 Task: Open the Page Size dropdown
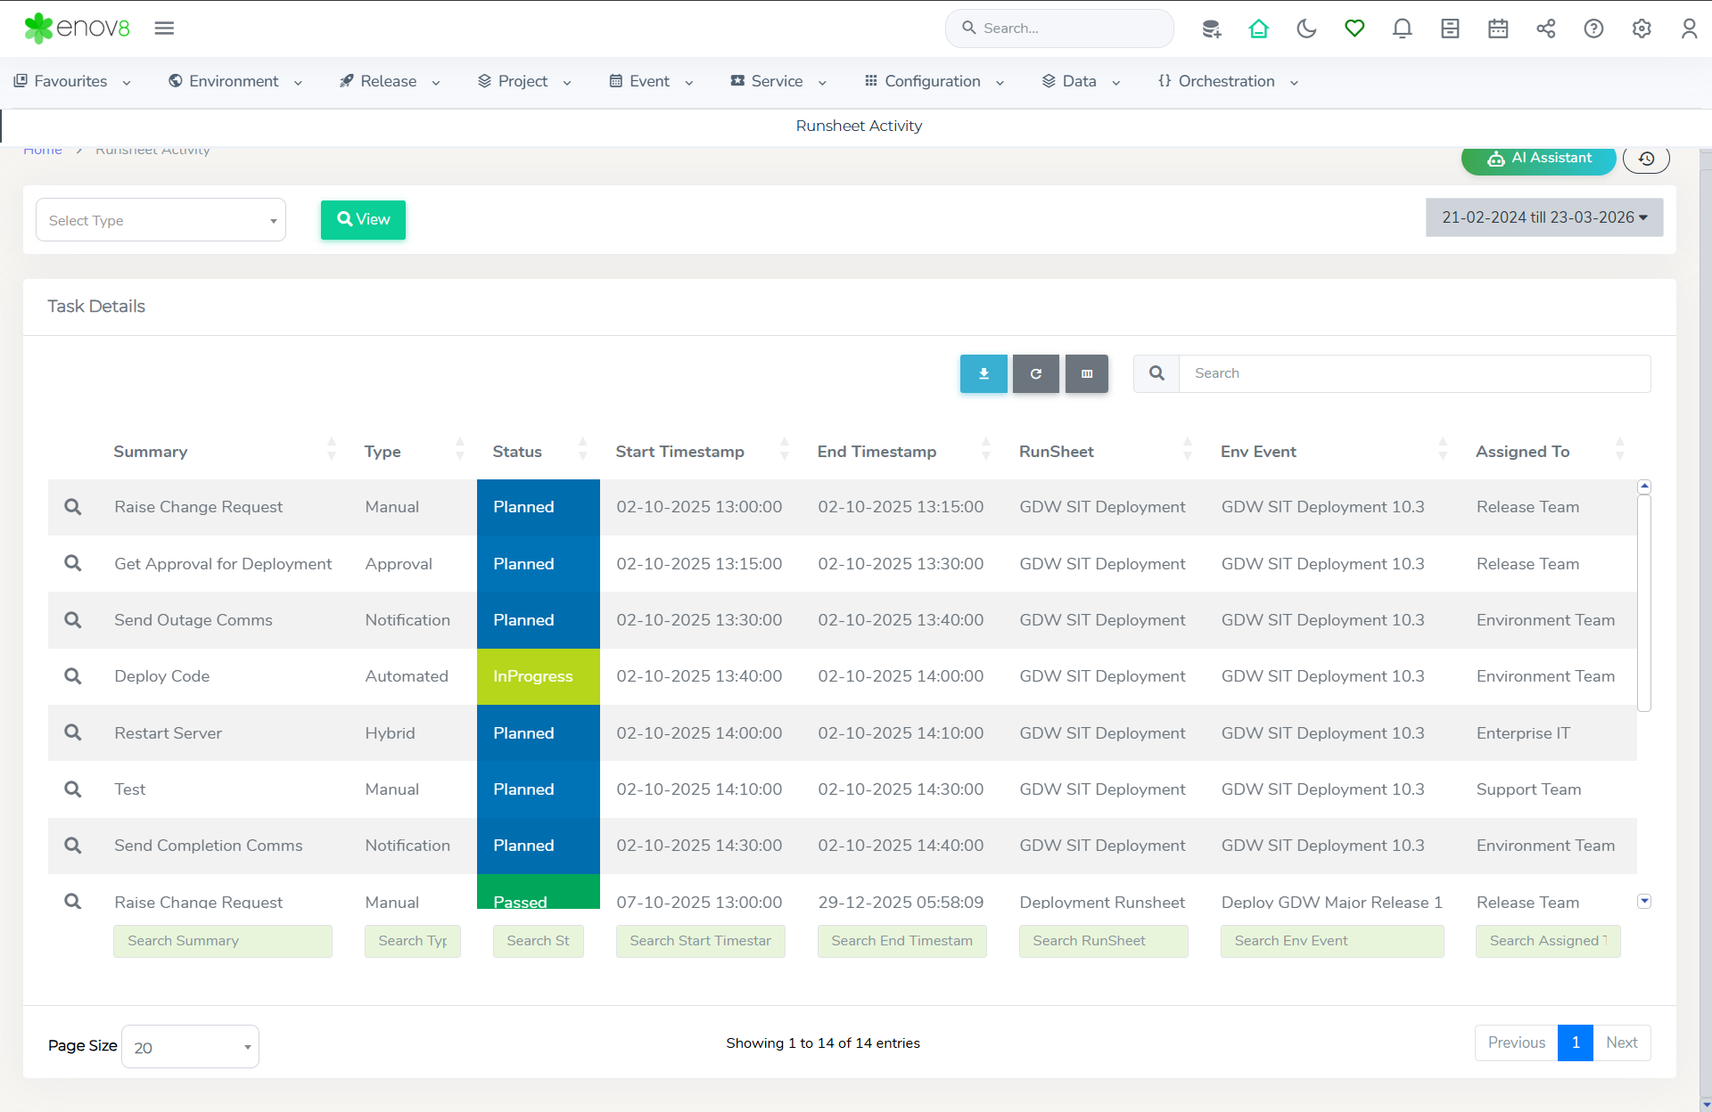[x=190, y=1047]
